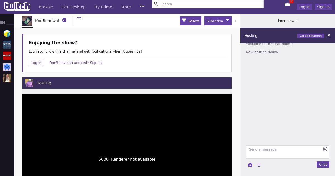
Task: Click the verified checkmark badge
Action: (64, 20)
